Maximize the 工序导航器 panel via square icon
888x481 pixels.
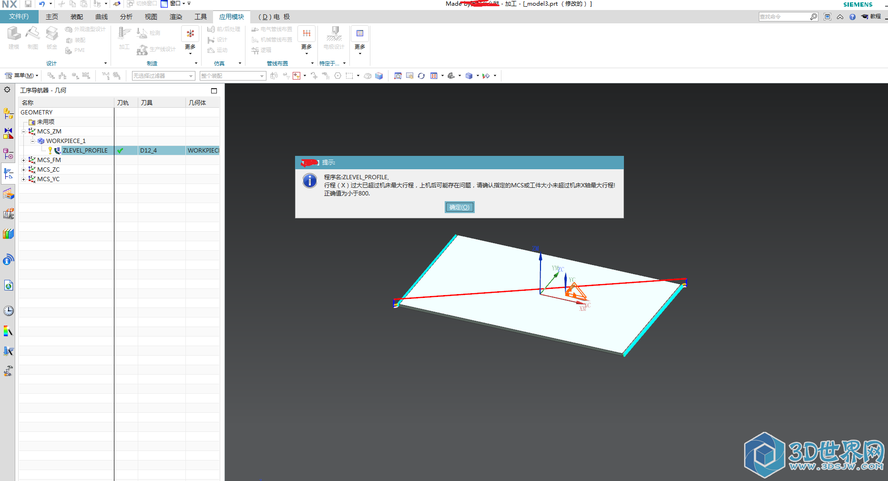(x=214, y=91)
